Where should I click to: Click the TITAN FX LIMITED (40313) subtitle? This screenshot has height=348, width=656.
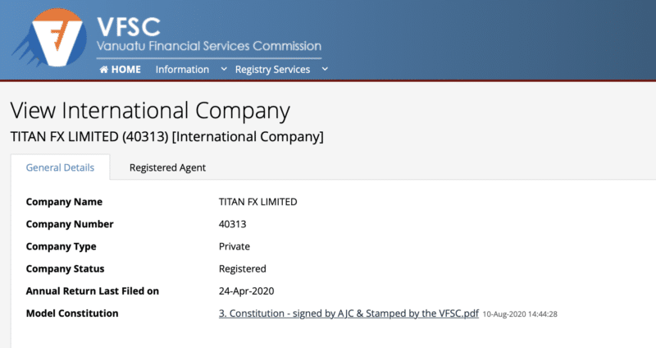pos(167,136)
